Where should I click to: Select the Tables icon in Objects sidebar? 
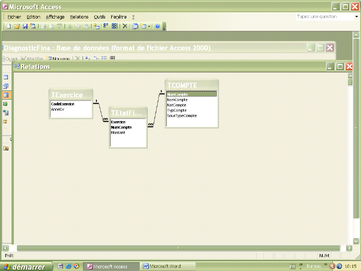tap(6, 77)
